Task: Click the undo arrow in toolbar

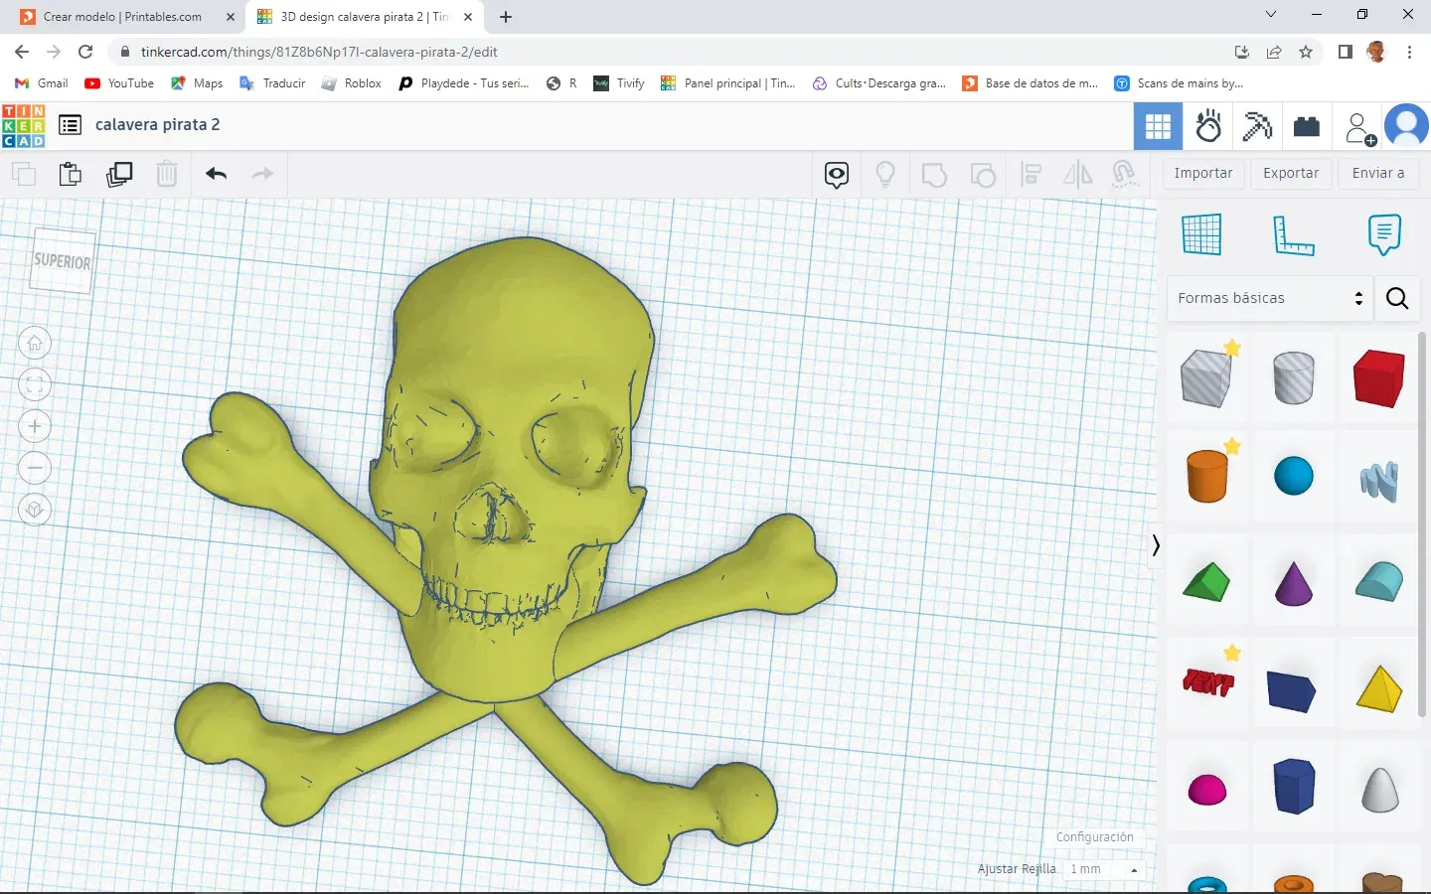Action: click(x=216, y=175)
